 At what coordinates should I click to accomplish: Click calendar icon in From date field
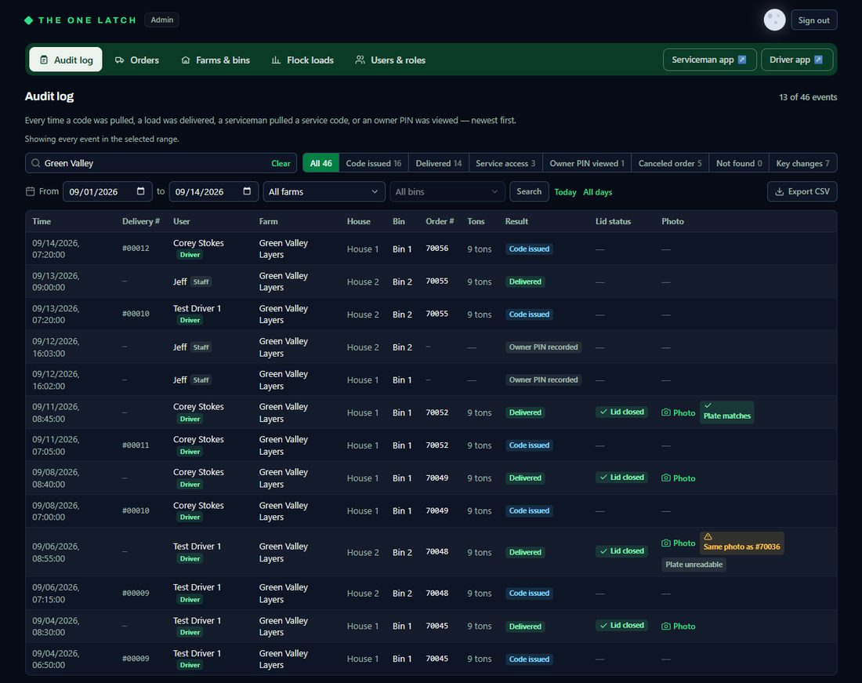tap(141, 191)
